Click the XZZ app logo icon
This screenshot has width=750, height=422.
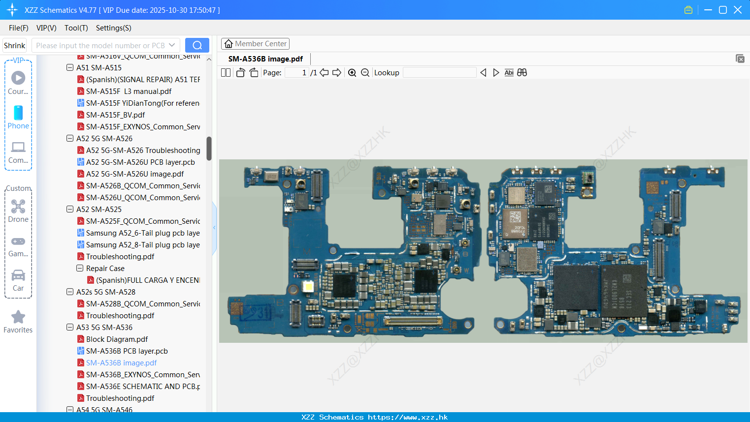click(12, 10)
